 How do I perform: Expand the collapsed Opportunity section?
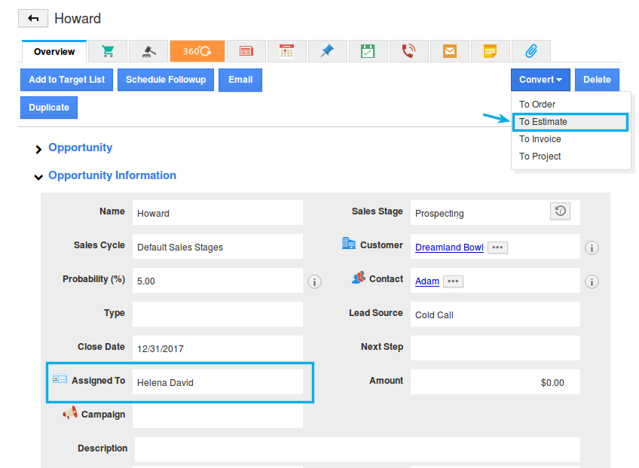coord(38,149)
